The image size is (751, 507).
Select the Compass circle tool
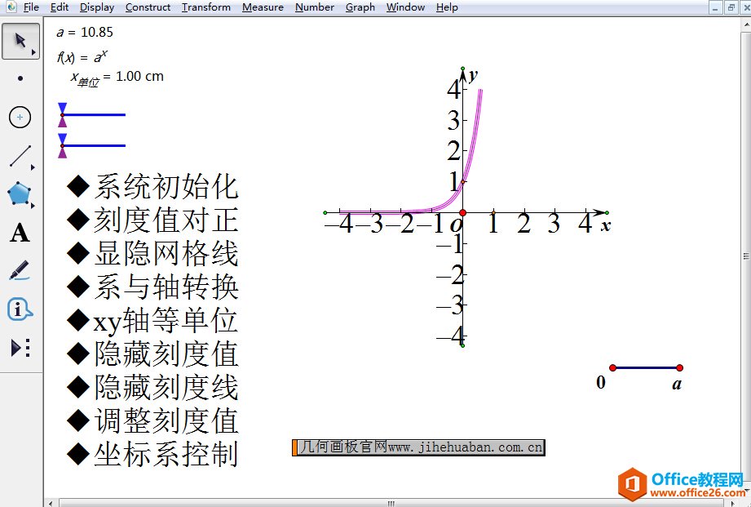tap(20, 118)
